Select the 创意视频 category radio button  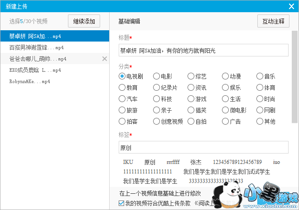[156, 121]
